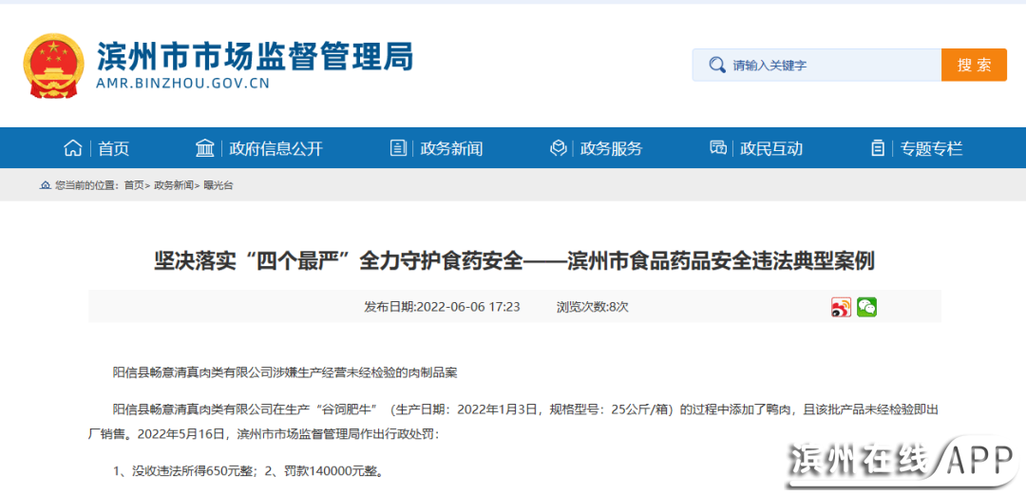Viewport: 1026px width, 495px height.
Task: Click the national emblem logo
Action: click(53, 66)
